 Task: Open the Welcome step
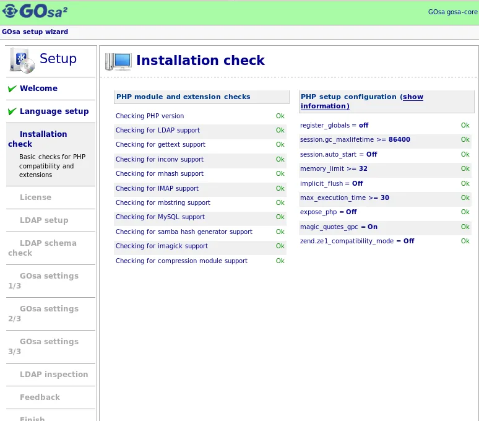[38, 89]
